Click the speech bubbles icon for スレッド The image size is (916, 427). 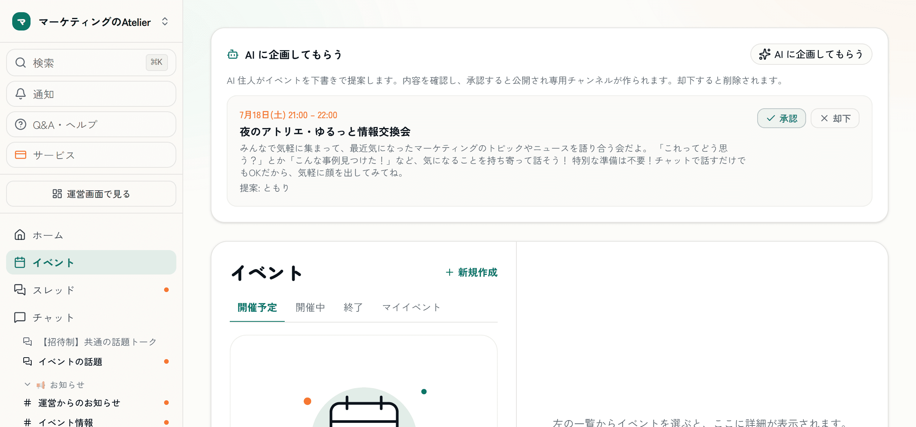[x=20, y=290]
